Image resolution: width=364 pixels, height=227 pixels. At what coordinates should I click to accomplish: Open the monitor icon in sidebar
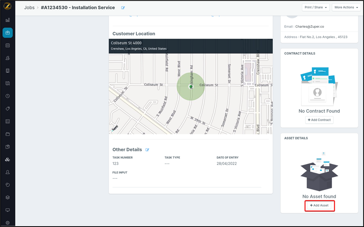coord(7,210)
